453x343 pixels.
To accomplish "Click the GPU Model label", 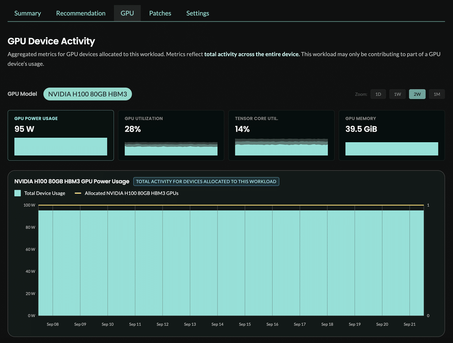I will click(x=22, y=94).
